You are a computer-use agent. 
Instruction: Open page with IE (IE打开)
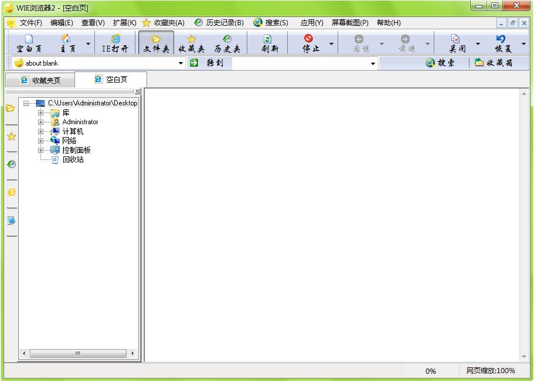[115, 43]
